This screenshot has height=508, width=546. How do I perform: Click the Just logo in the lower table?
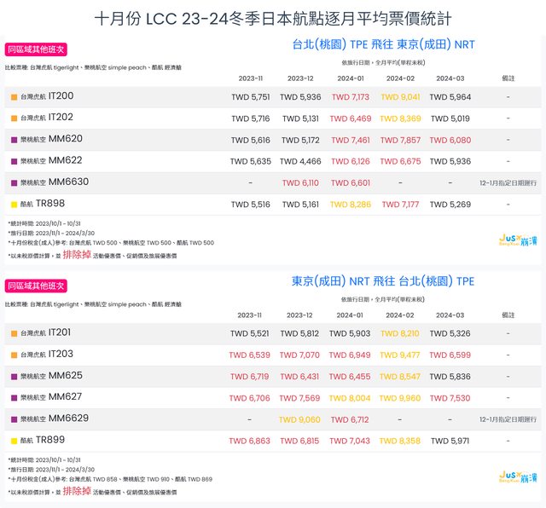(517, 478)
